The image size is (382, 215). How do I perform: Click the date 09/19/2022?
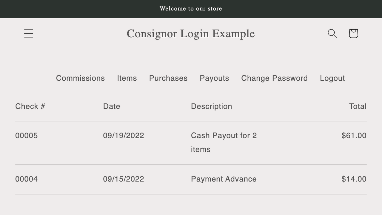point(124,136)
